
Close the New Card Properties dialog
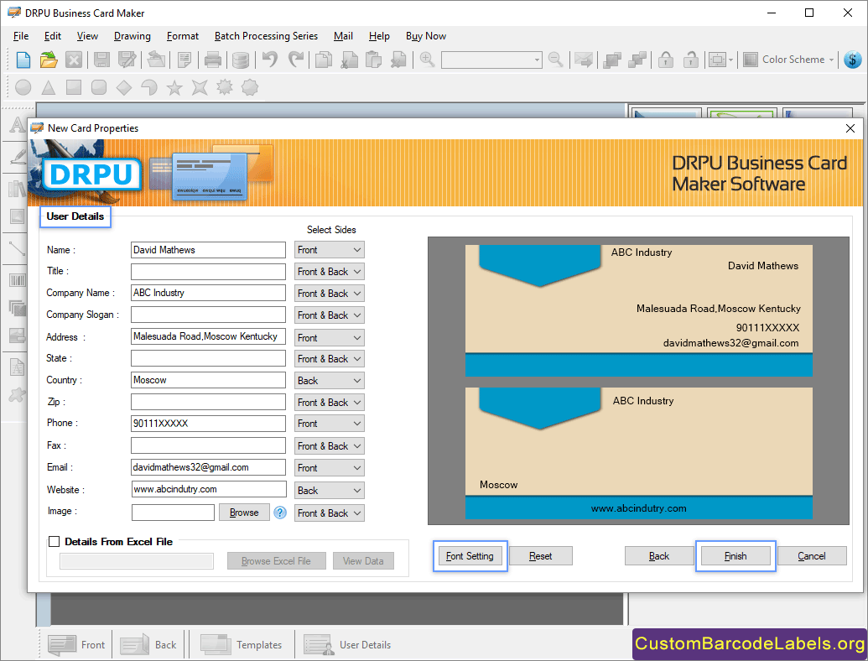pos(850,128)
